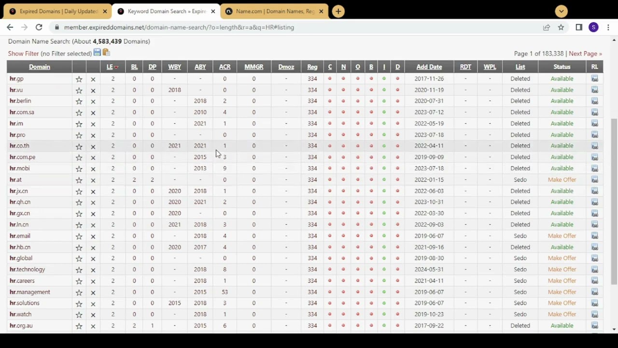Open related links icon for hr.gp
Viewport: 618px width, 348px height.
(x=594, y=79)
